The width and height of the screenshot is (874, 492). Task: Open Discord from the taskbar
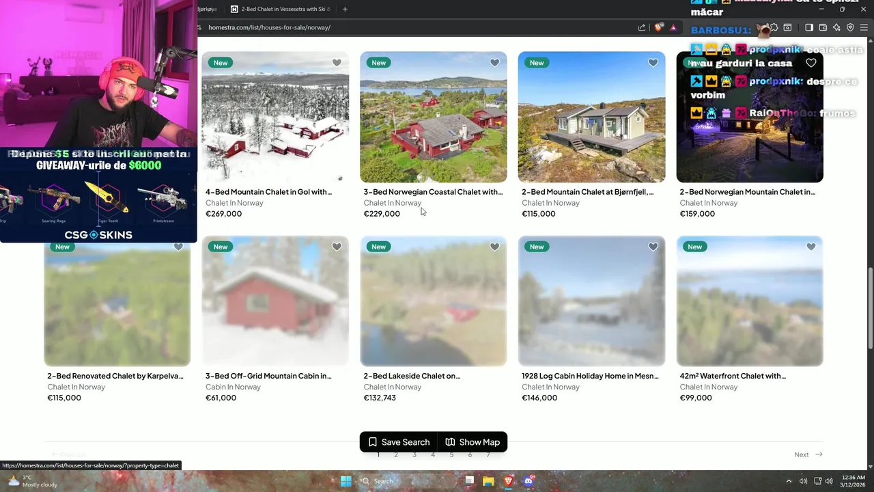point(528,481)
